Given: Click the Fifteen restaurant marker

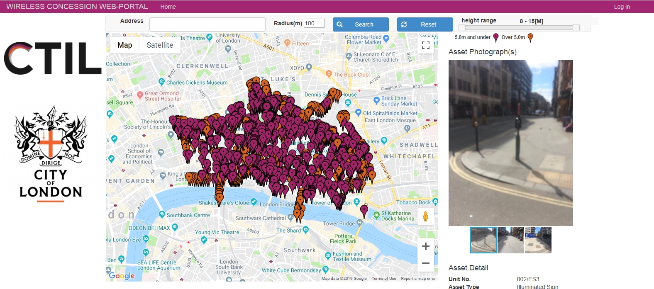Looking at the screenshot, I should [x=287, y=43].
